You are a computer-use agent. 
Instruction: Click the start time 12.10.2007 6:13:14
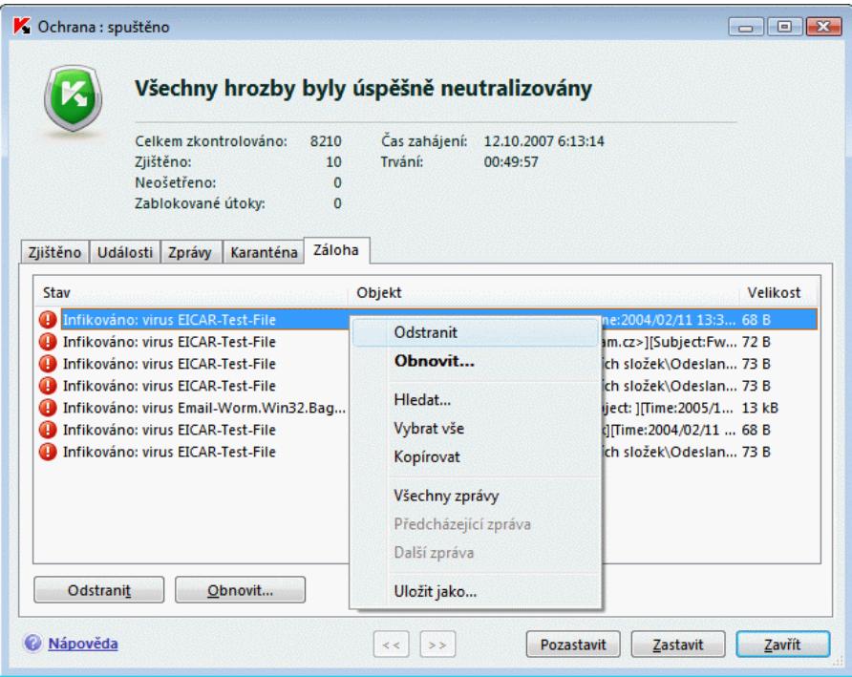coord(543,141)
